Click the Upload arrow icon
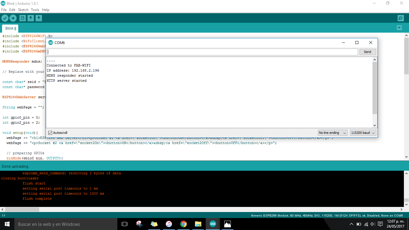The image size is (409, 230). pos(13,18)
